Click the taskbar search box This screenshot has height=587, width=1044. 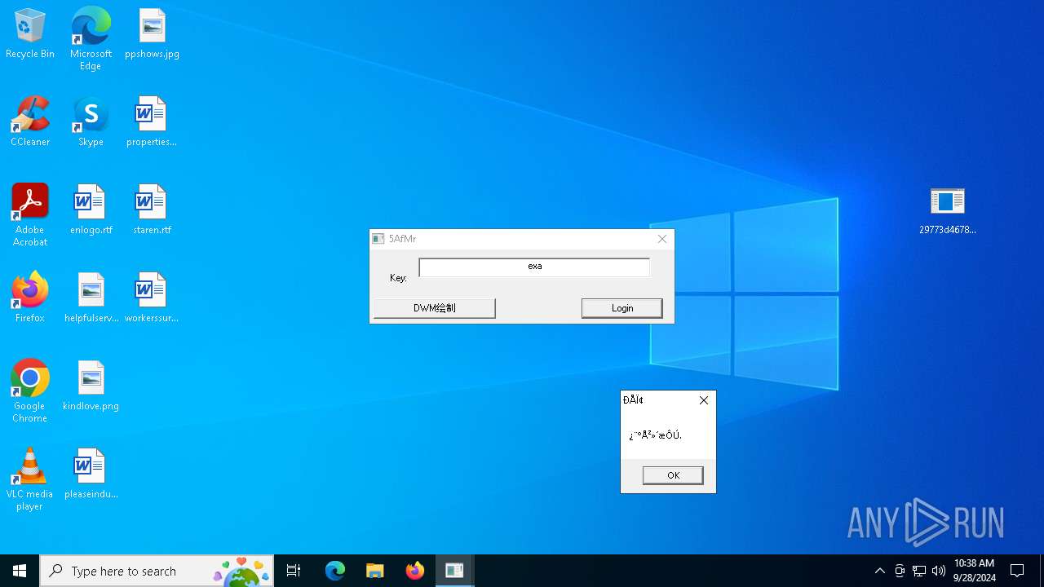pyautogui.click(x=157, y=571)
